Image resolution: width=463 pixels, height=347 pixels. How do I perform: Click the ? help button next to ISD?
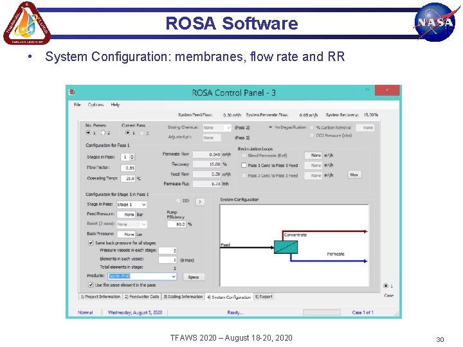(x=200, y=202)
